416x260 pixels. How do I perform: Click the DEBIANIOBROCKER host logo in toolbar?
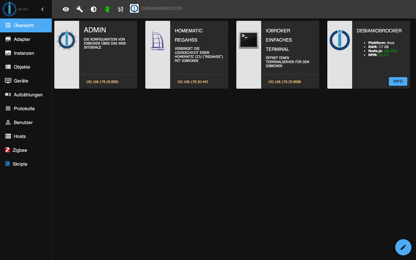pyautogui.click(x=134, y=9)
